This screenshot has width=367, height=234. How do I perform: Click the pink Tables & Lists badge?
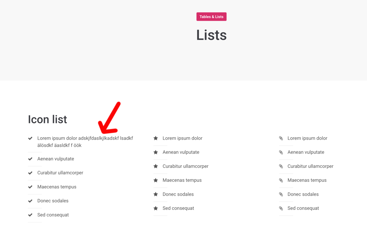tap(211, 17)
